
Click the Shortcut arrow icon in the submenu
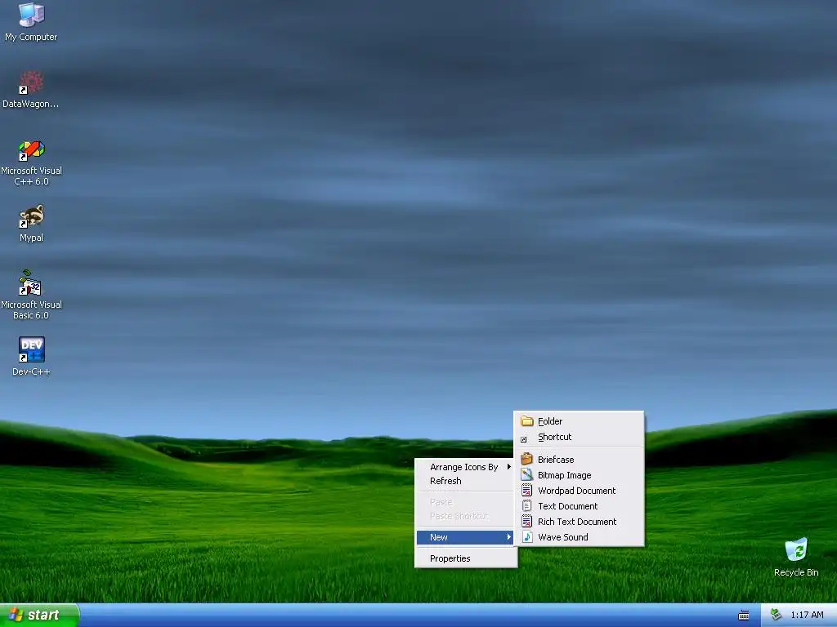click(524, 439)
